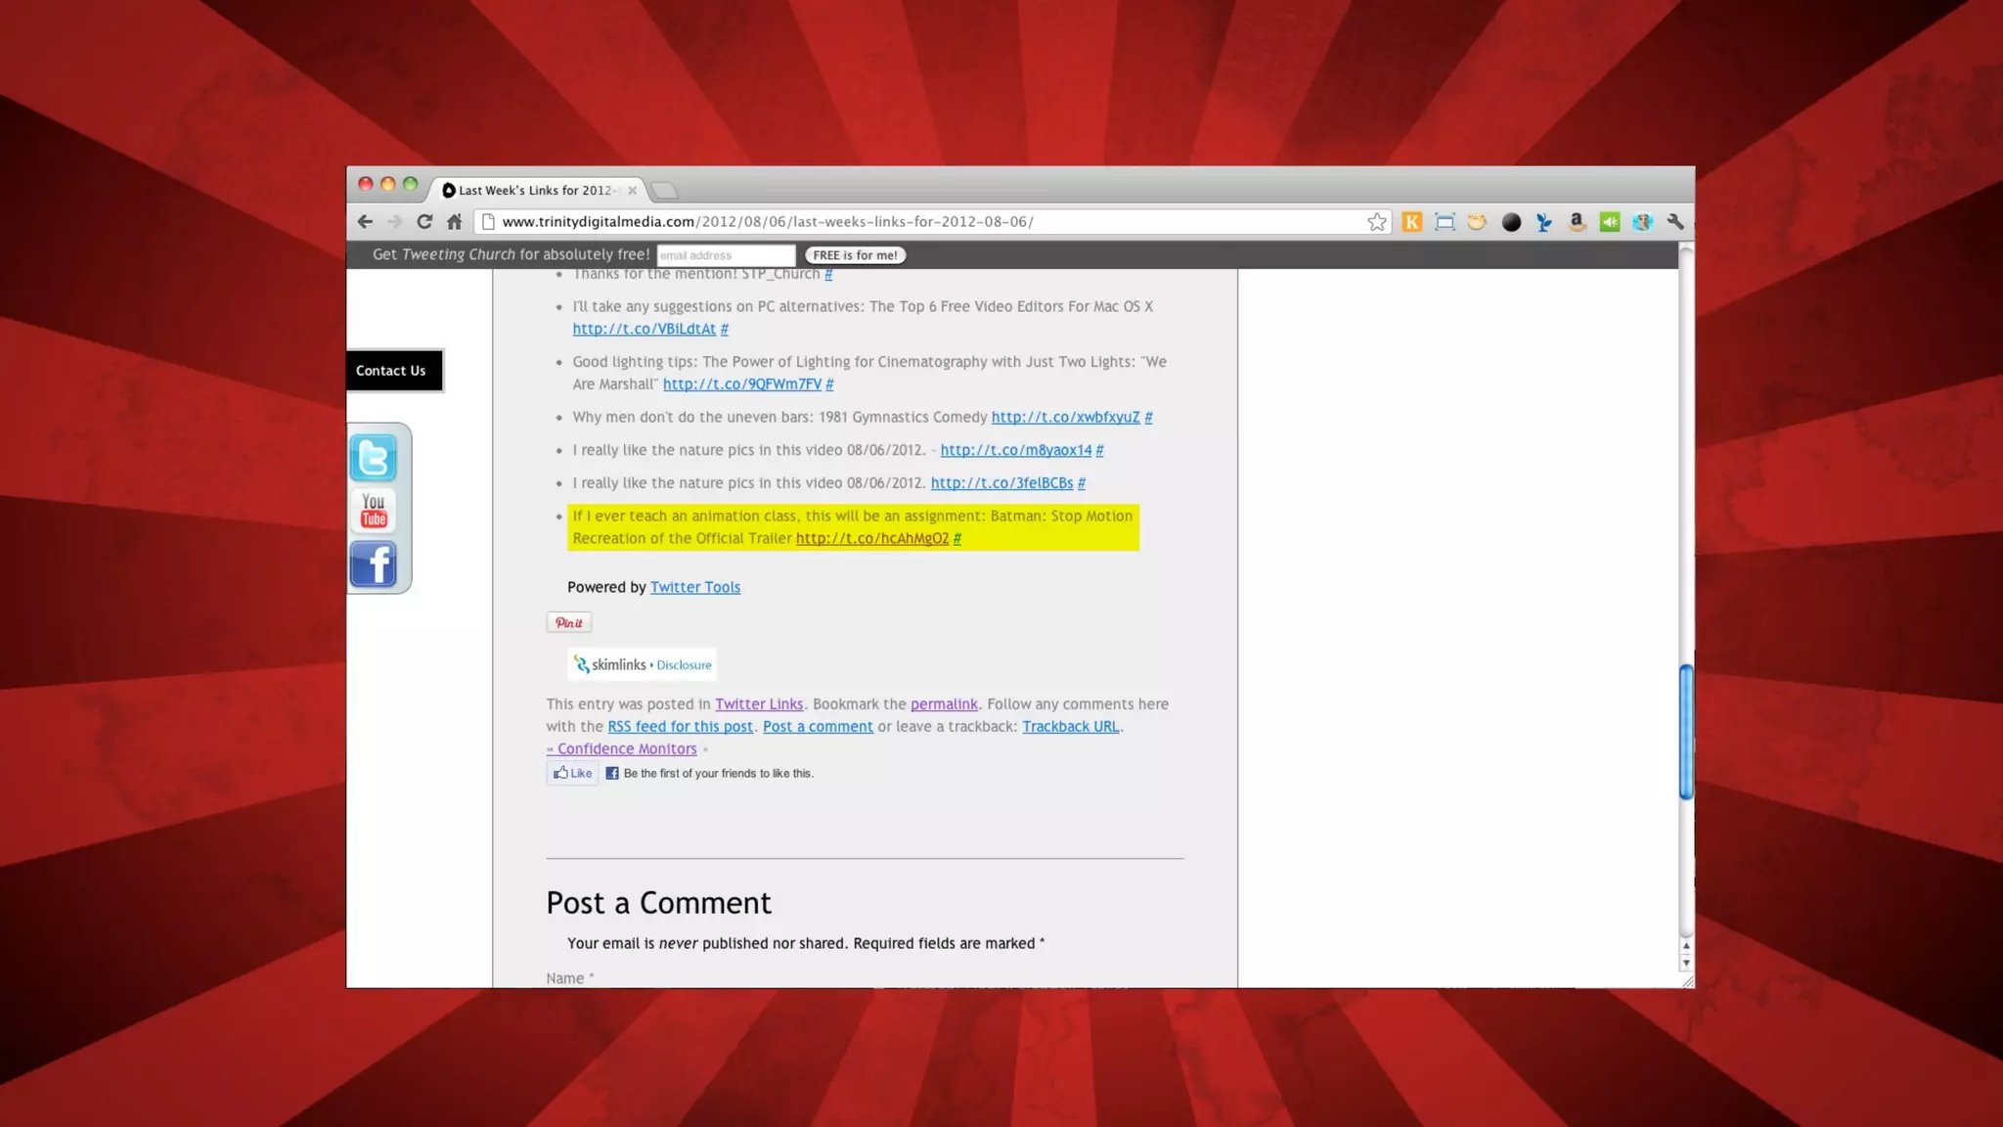Open the Chrome wrench settings menu
Screen dimensions: 2003x1127
[x=1675, y=222]
